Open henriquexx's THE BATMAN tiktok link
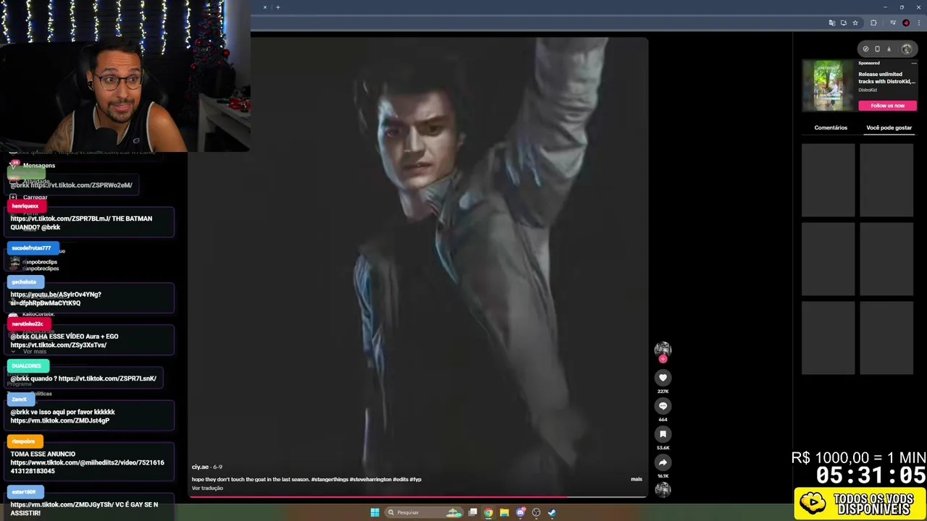The image size is (927, 521). tap(60, 219)
